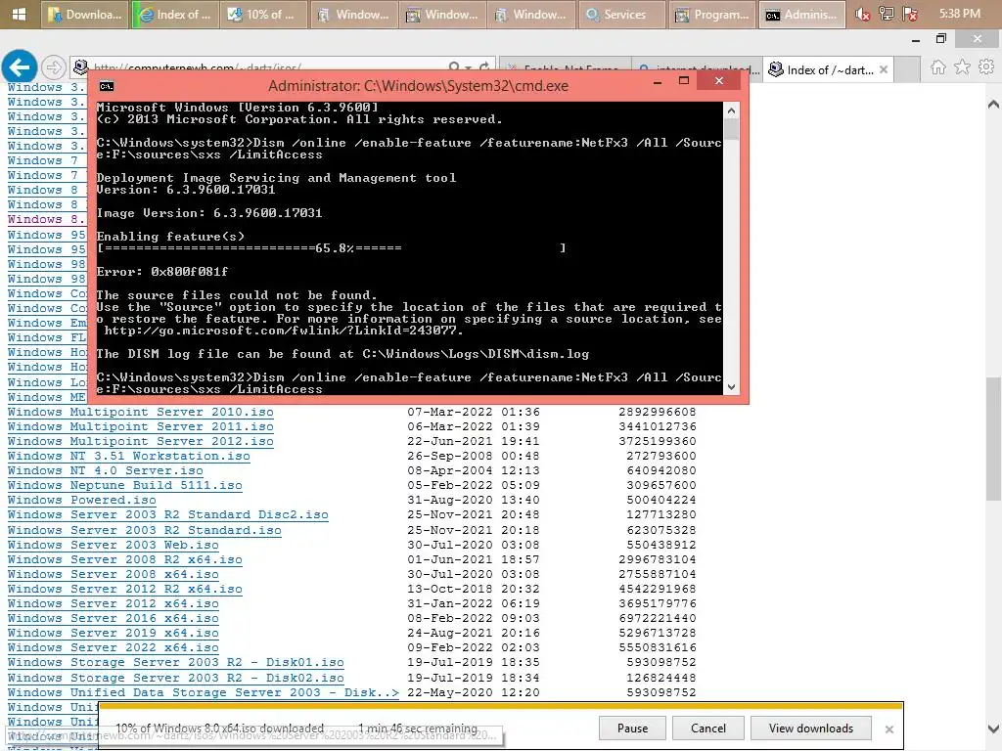Click the browser Home icon
The height and width of the screenshot is (751, 1002).
tap(938, 67)
